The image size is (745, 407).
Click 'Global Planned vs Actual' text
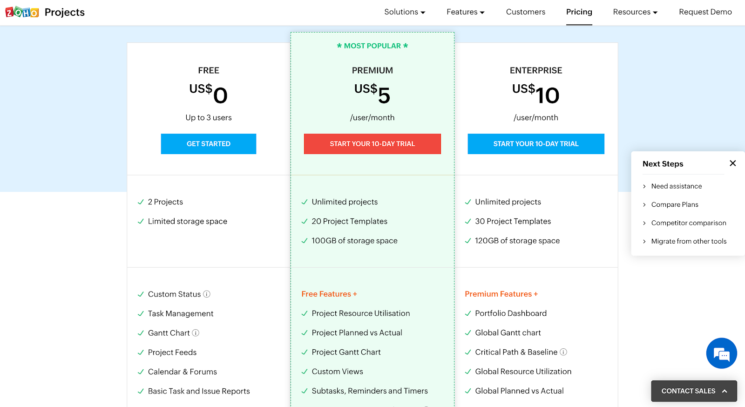(519, 391)
